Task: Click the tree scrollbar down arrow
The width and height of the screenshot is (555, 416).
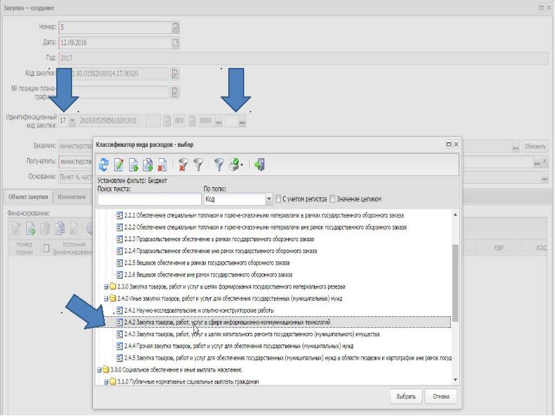Action: pos(455,380)
